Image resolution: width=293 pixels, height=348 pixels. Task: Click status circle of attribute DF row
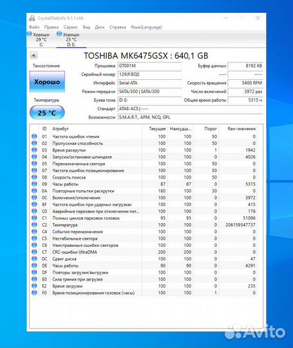click(x=34, y=273)
